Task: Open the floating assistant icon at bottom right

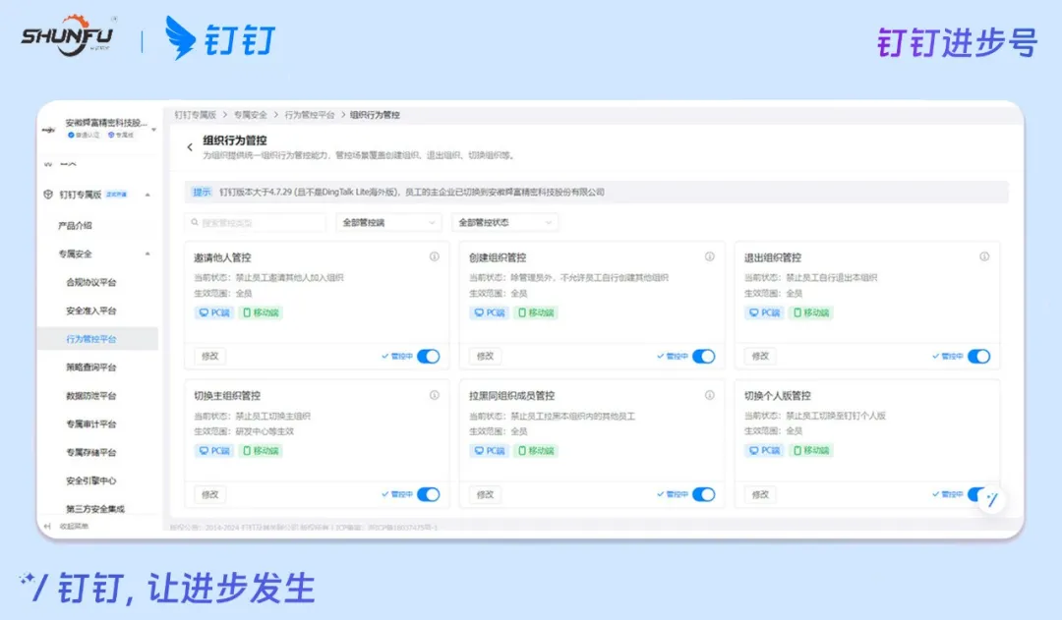Action: tap(992, 499)
